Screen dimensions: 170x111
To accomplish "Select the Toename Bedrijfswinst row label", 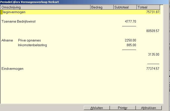I will click(18, 22).
